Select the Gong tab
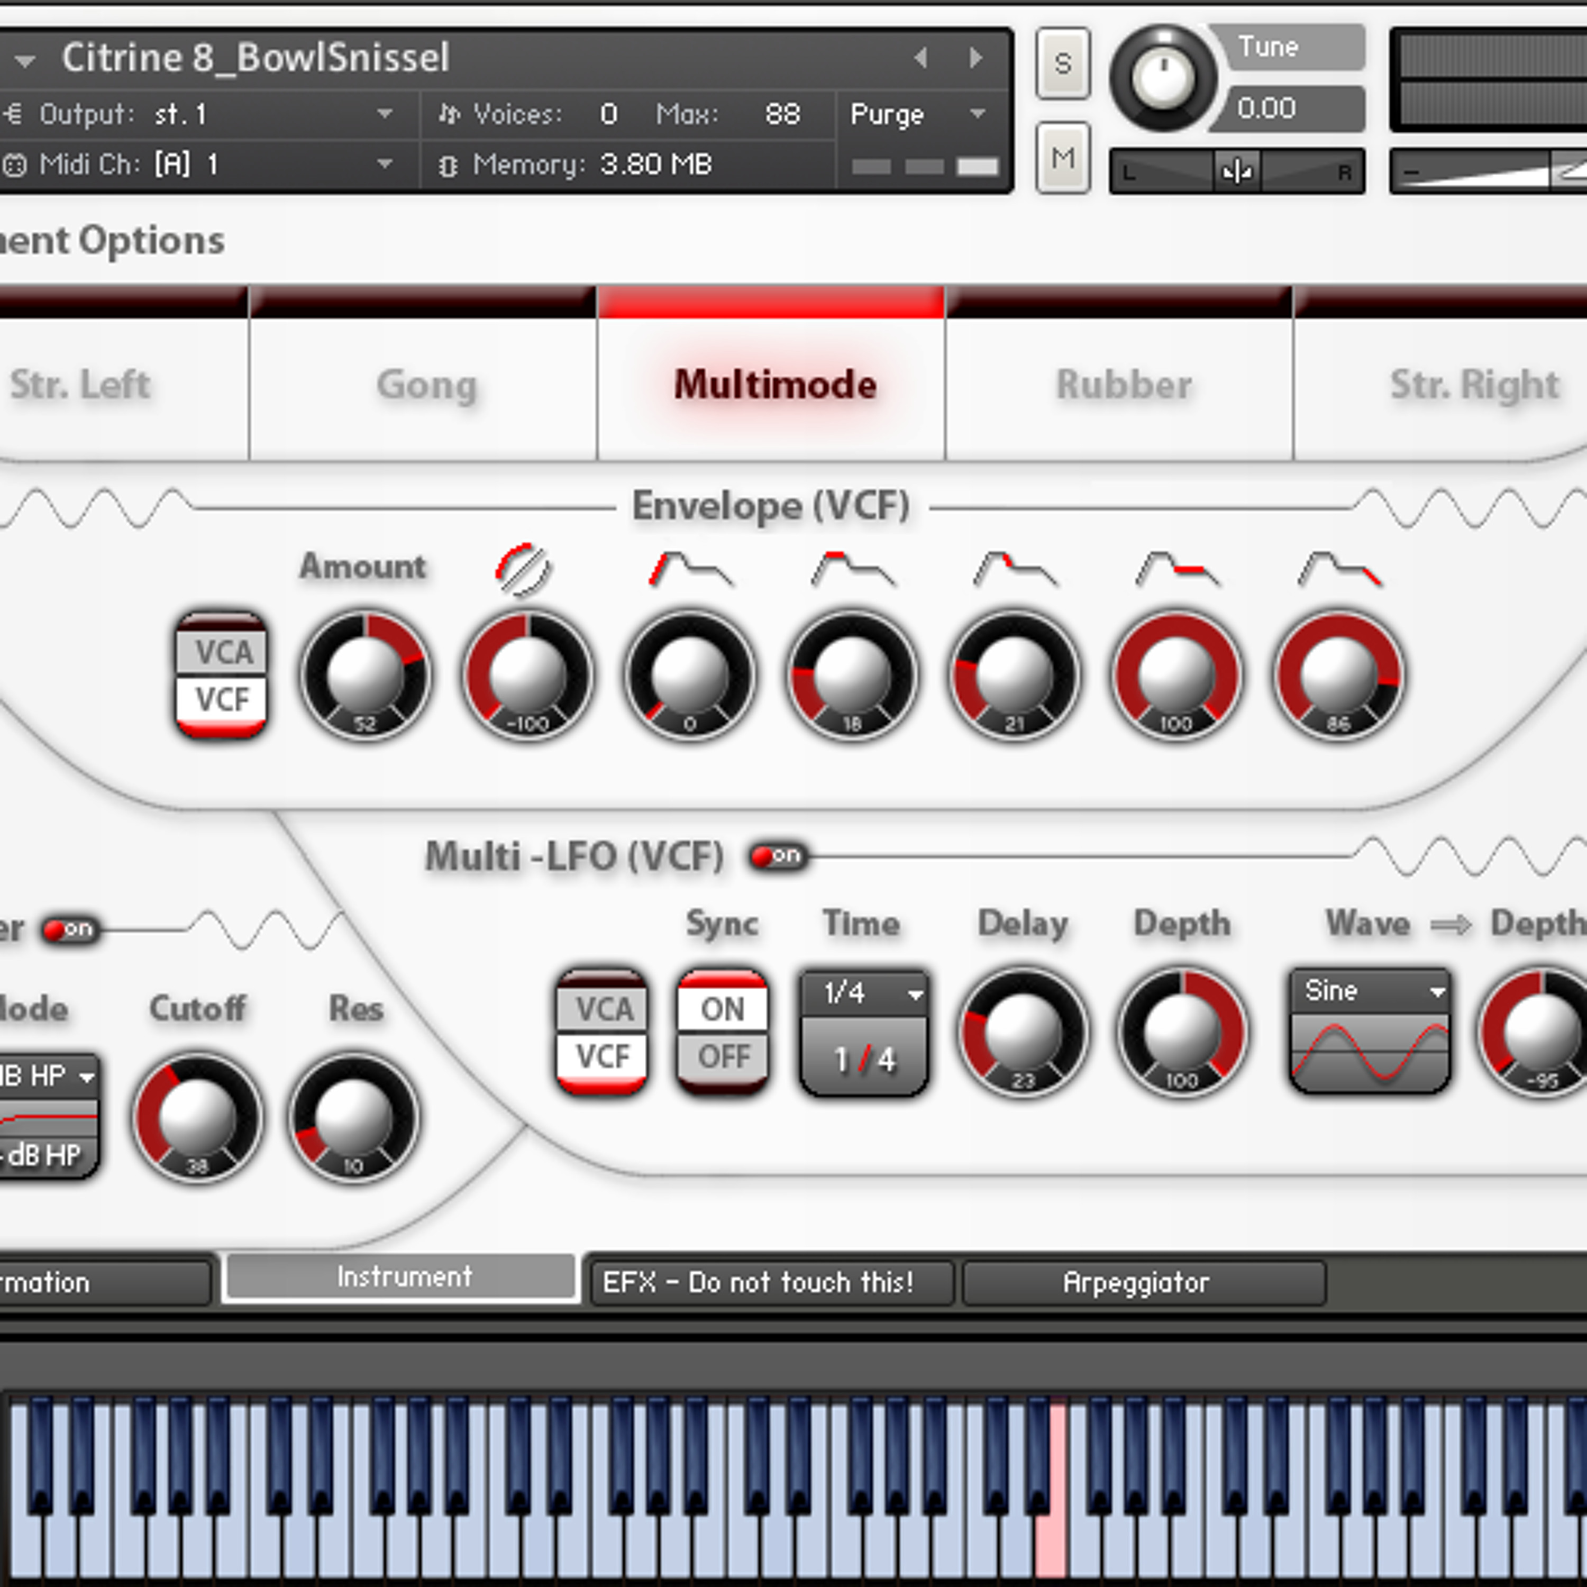Screen dimensions: 1587x1587 coord(426,385)
